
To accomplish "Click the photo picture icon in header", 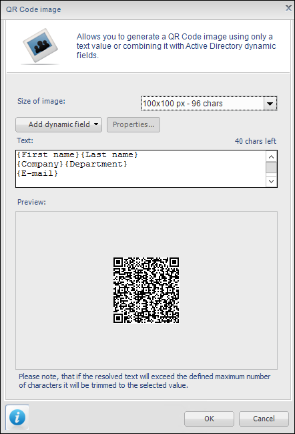I will [x=40, y=45].
